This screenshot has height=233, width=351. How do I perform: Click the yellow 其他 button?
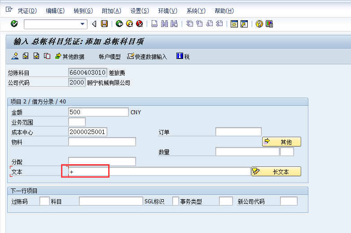281,142
